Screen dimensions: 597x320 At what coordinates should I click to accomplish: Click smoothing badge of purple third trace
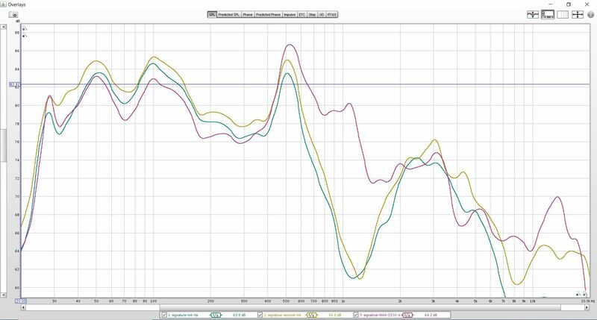click(407, 315)
